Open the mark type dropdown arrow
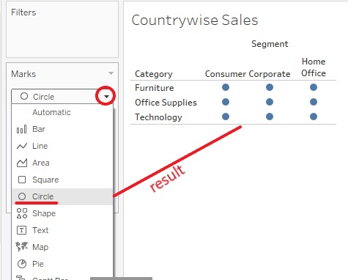348x280 pixels. pos(106,97)
